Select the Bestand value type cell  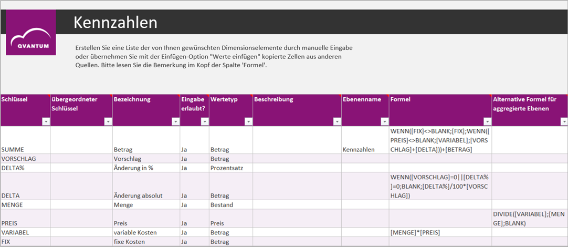point(230,204)
